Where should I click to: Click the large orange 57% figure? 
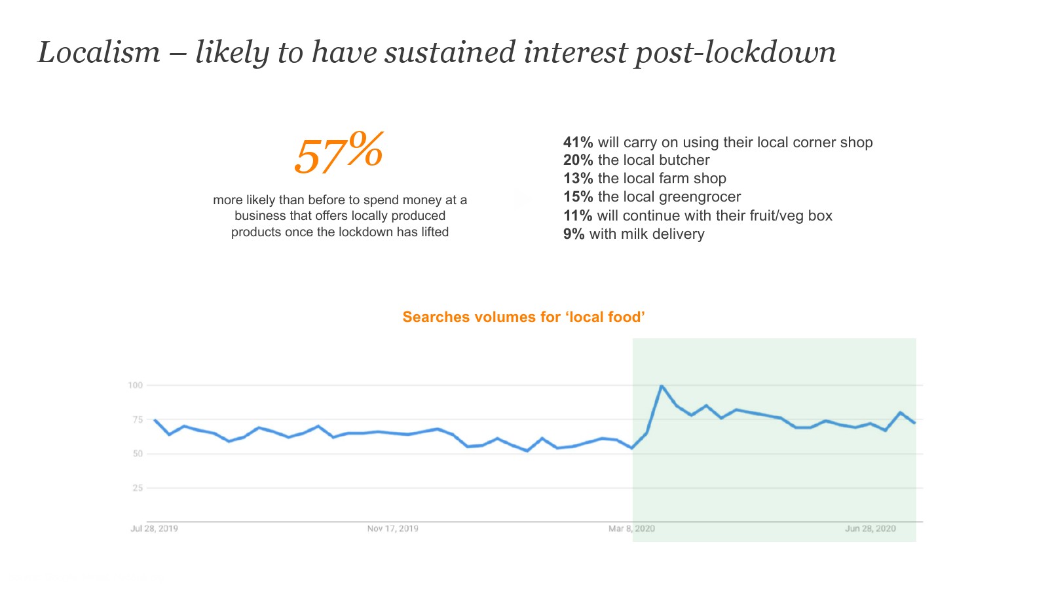click(x=339, y=153)
